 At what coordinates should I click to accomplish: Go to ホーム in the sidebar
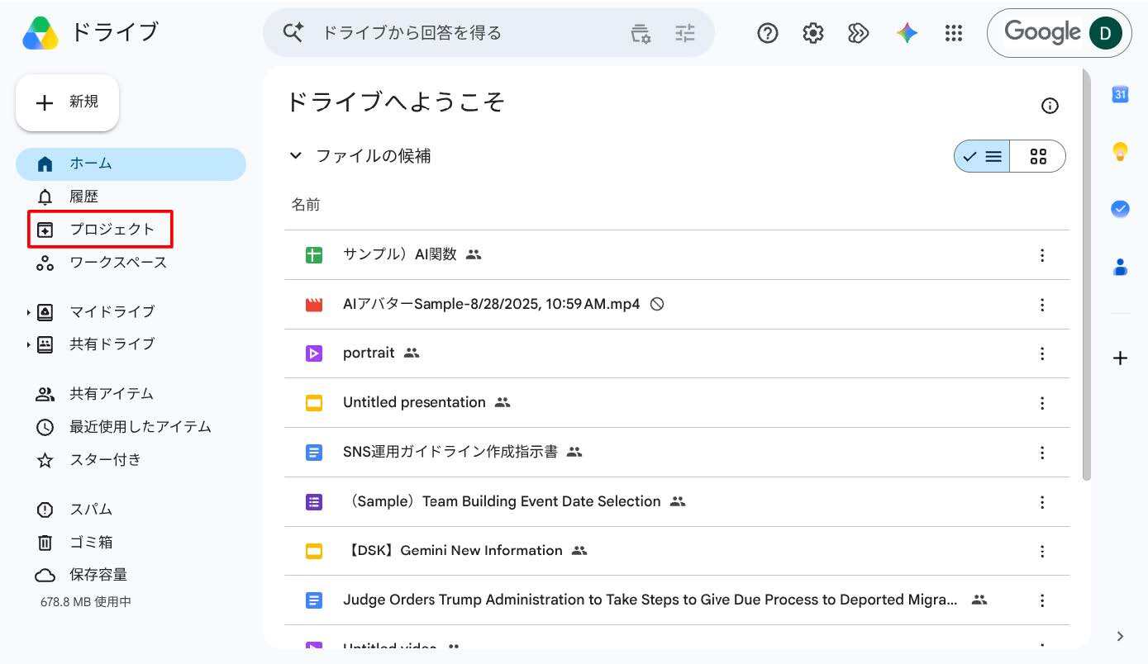[131, 164]
